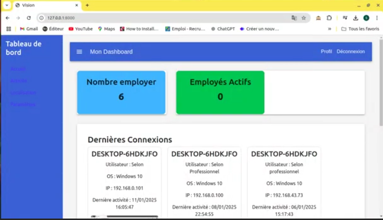Click the Déconnexion link

pos(351,52)
